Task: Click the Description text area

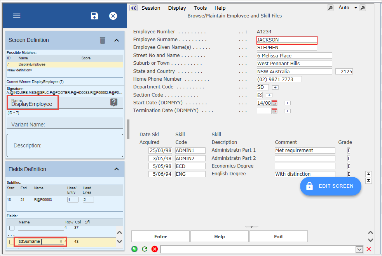Action: click(x=65, y=145)
